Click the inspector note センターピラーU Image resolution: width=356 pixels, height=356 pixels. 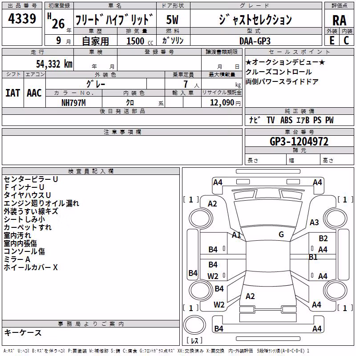31,179
